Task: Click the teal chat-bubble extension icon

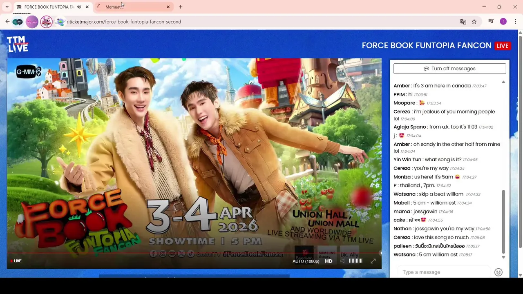Action: click(x=18, y=22)
